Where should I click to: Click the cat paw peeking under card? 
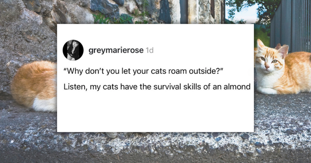(x=112, y=135)
